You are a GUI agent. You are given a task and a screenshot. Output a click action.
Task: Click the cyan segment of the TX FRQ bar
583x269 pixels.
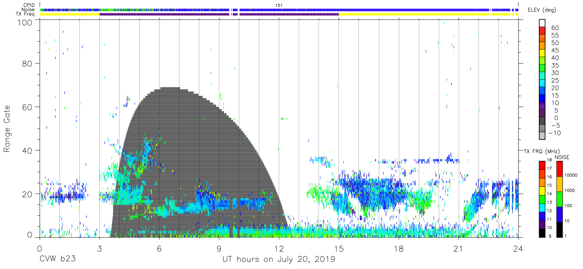(542, 207)
